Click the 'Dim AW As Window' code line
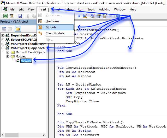The height and width of the screenshot is (138, 167). [x=74, y=76]
